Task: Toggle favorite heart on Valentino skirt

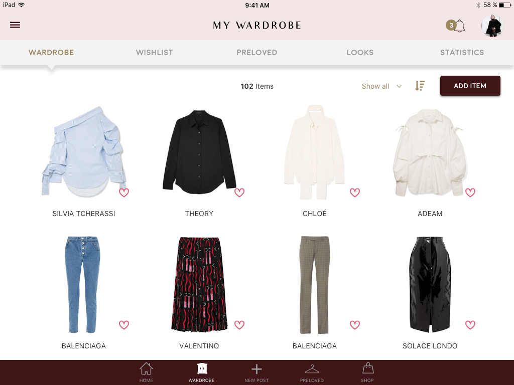Action: [239, 325]
